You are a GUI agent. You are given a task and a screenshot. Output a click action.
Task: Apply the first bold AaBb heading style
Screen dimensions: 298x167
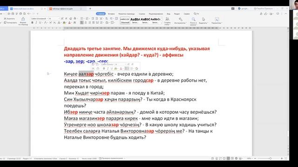tap(135, 20)
